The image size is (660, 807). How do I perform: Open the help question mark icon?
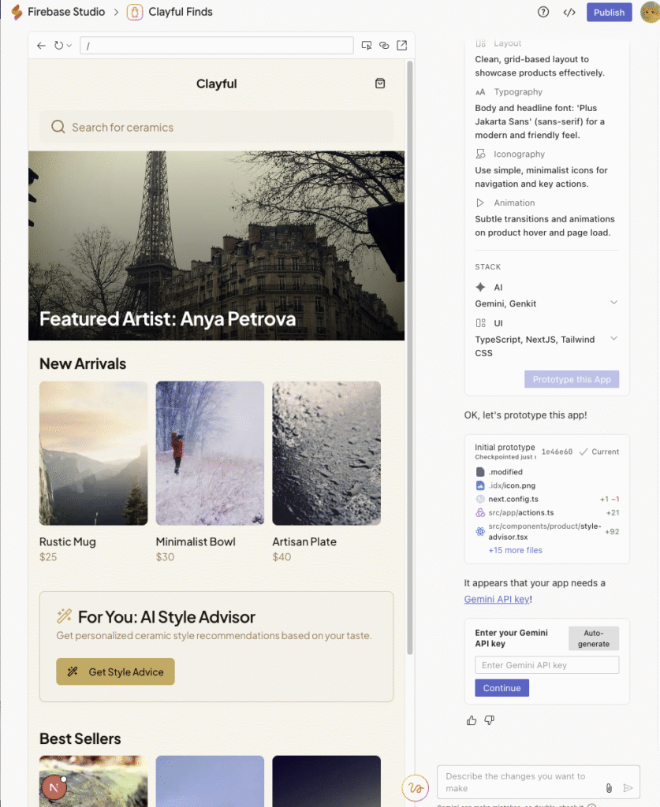coord(543,12)
